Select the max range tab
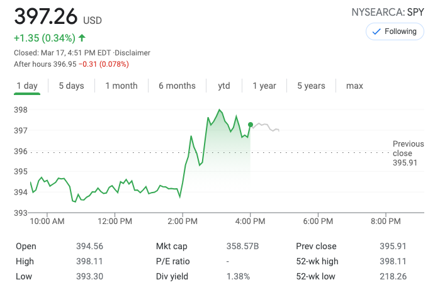440x292 pixels. [x=354, y=86]
